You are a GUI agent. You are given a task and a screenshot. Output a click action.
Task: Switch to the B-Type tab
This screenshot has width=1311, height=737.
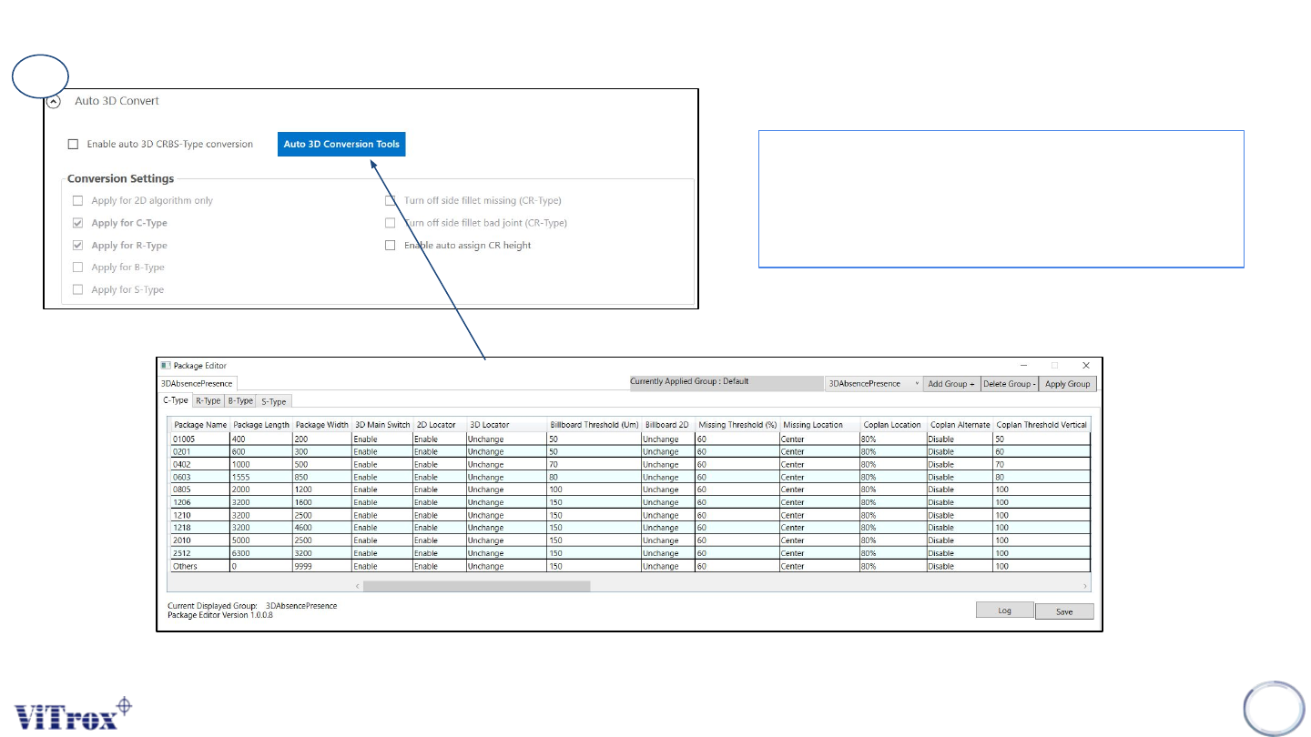(x=240, y=400)
